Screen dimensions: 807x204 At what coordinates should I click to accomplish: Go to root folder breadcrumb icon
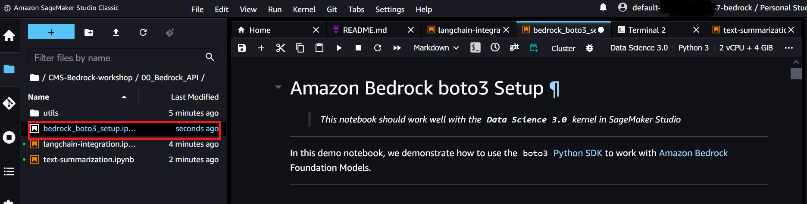click(34, 78)
